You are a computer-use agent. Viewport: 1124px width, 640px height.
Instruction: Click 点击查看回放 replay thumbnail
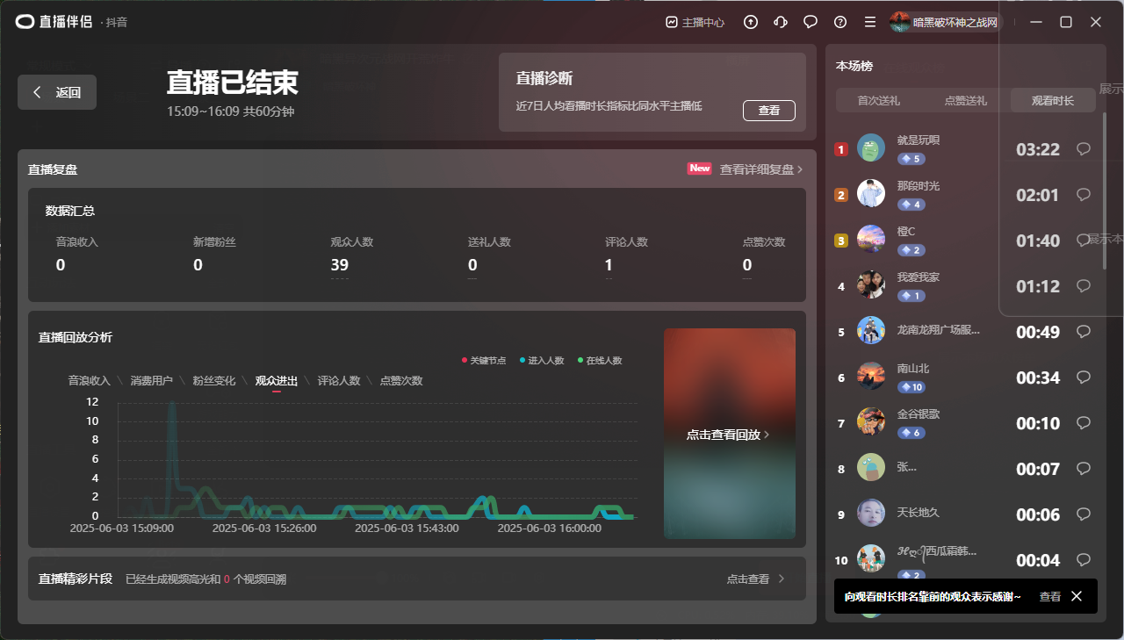pyautogui.click(x=729, y=434)
